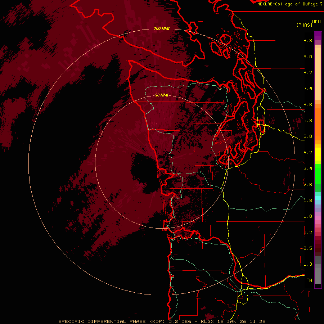Screen dimensions: 324x324
Task: Pick the cyan band of the color scale
Action: click(x=318, y=198)
